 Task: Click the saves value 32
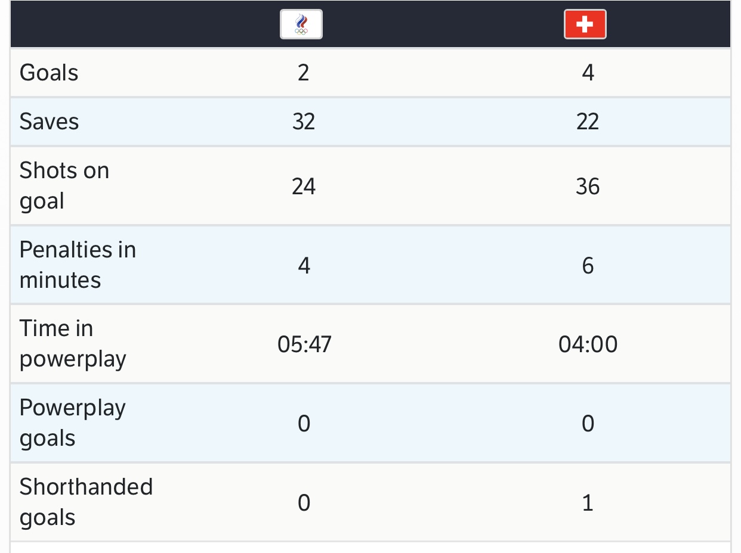tap(304, 122)
